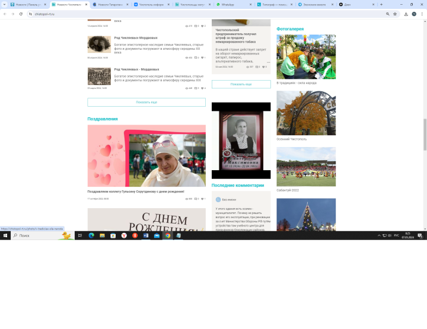
Task: Bookmark this page with the star icon
Action: (x=395, y=14)
